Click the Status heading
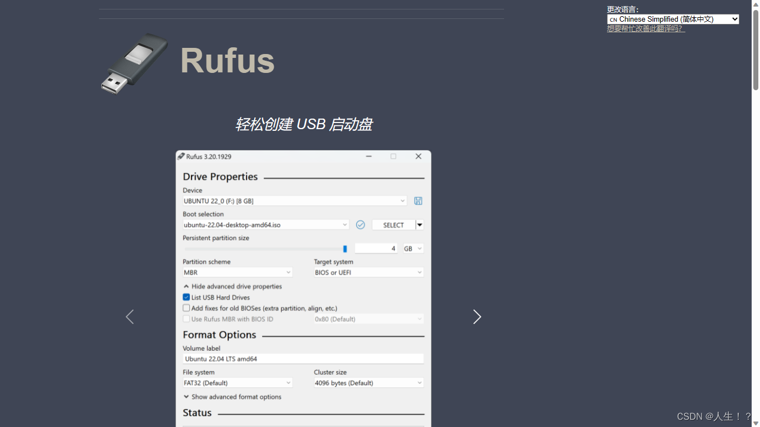This screenshot has width=760, height=427. (197, 413)
